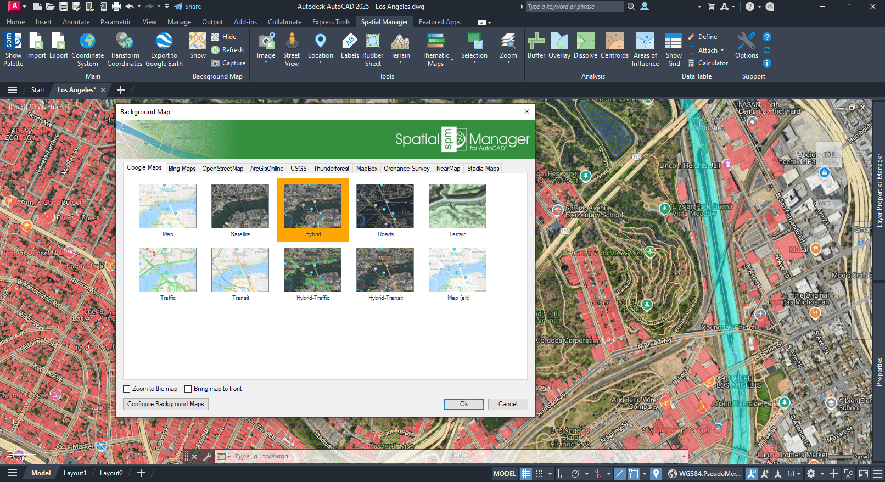Switch to Bing Maps tab
Viewport: 885px width, 482px height.
pyautogui.click(x=182, y=169)
